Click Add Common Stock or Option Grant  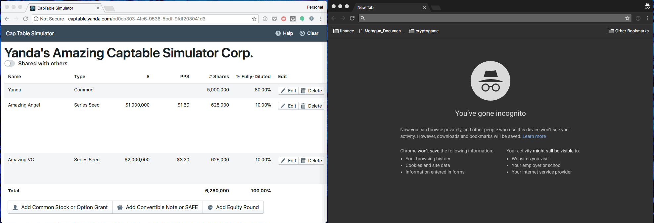[60, 207]
